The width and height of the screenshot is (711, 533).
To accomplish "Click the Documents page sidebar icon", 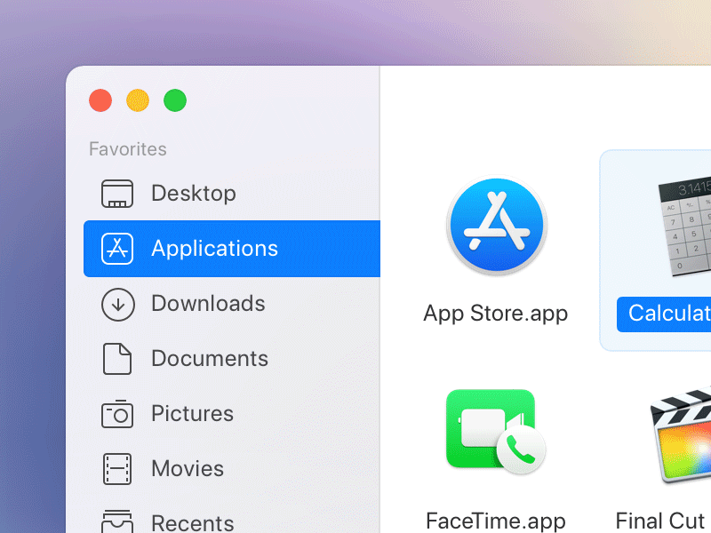I will coord(117,358).
